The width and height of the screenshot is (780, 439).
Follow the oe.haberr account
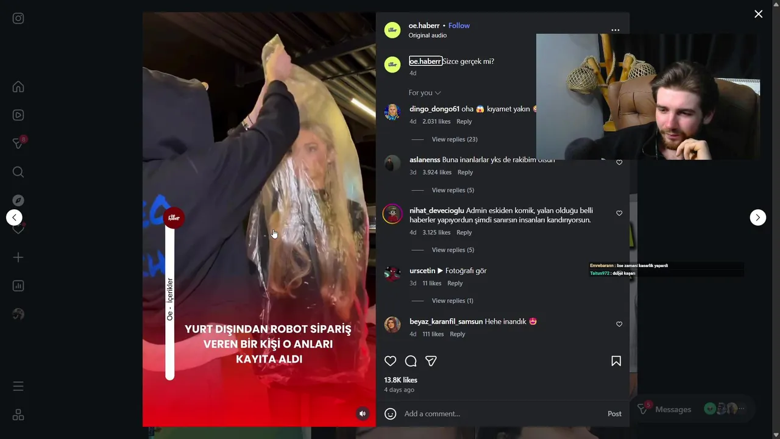point(459,26)
